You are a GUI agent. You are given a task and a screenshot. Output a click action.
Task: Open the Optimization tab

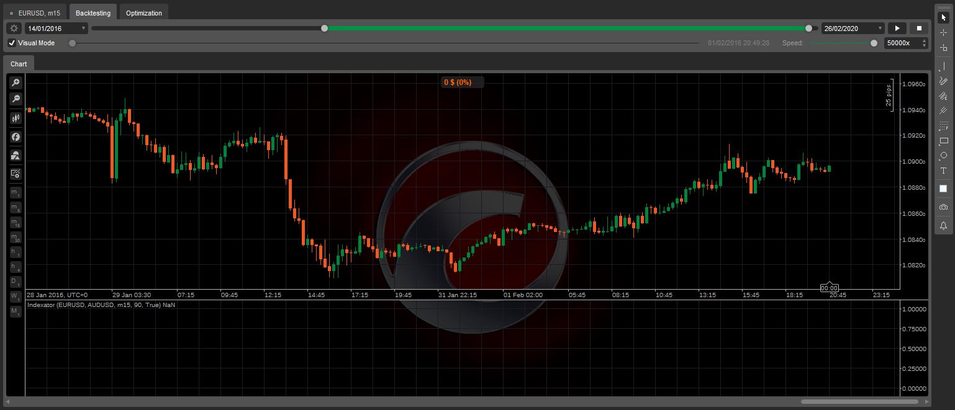pyautogui.click(x=144, y=13)
